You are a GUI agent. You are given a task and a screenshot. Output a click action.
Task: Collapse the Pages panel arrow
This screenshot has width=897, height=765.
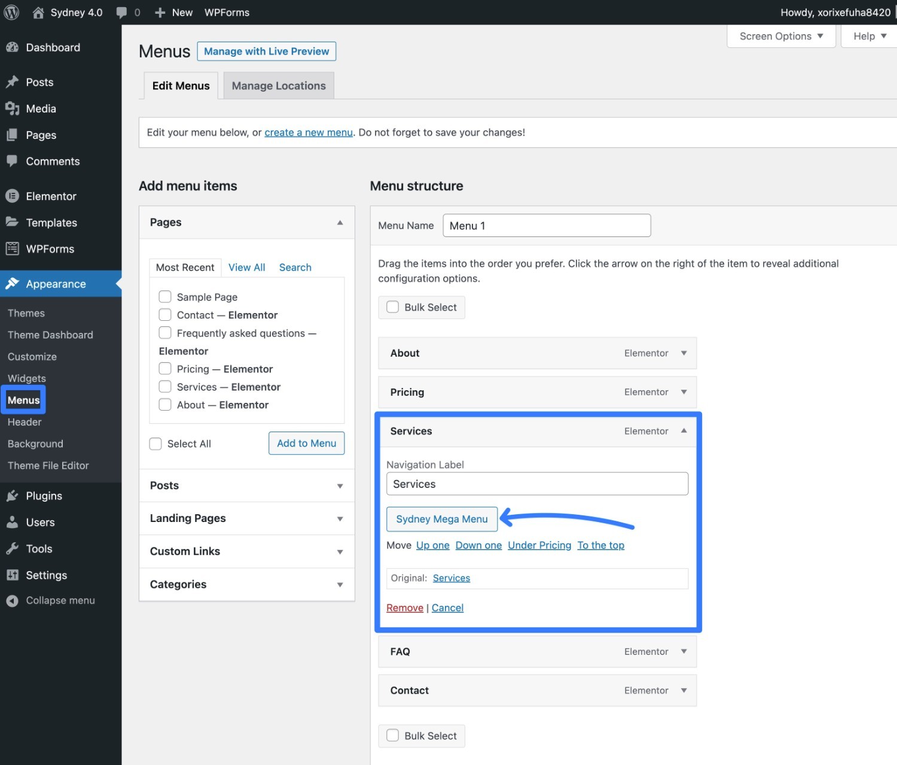pos(340,222)
